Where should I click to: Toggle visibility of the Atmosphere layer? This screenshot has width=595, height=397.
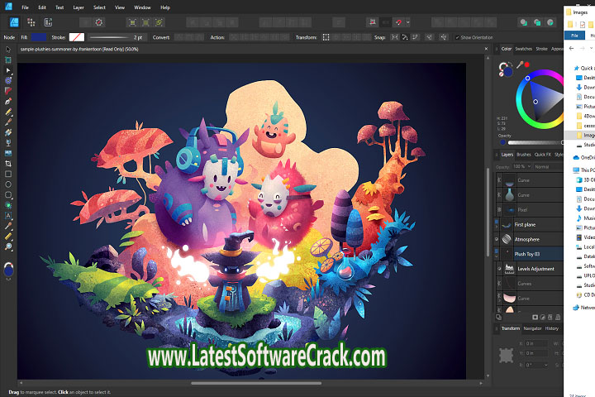pyautogui.click(x=497, y=239)
